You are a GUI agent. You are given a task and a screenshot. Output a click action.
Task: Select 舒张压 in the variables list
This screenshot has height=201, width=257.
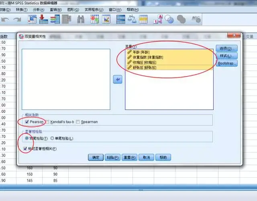pos(169,67)
